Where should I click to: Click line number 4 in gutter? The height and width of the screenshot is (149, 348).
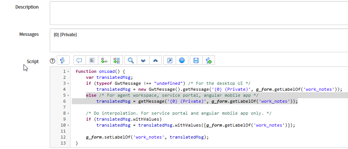click(x=64, y=89)
